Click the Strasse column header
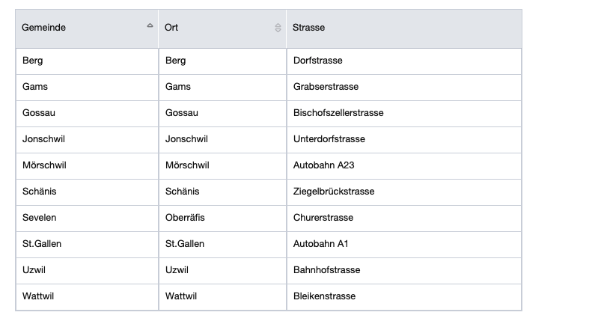 309,28
